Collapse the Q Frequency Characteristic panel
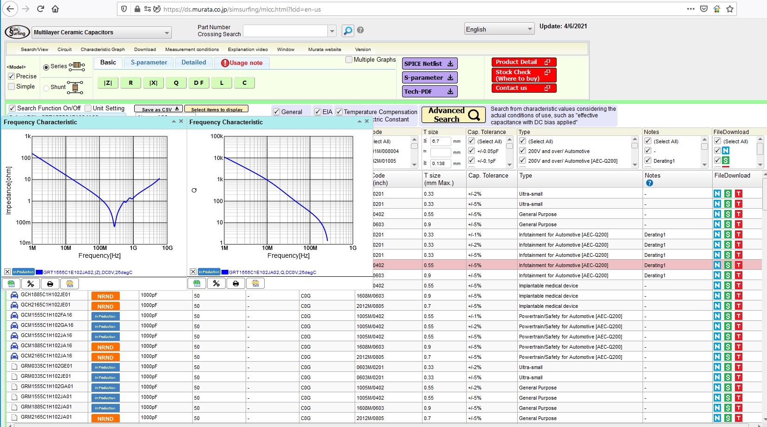The width and height of the screenshot is (767, 427). point(359,121)
